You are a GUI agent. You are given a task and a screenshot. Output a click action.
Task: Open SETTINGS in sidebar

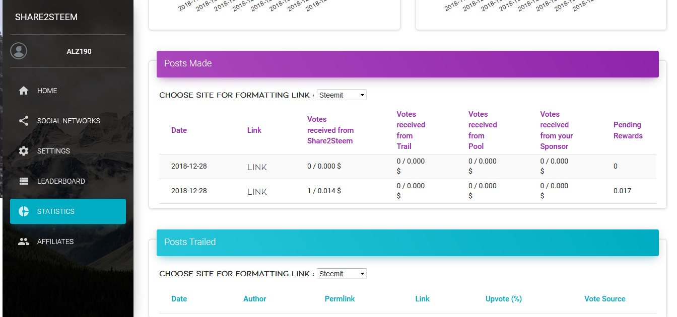(x=68, y=151)
